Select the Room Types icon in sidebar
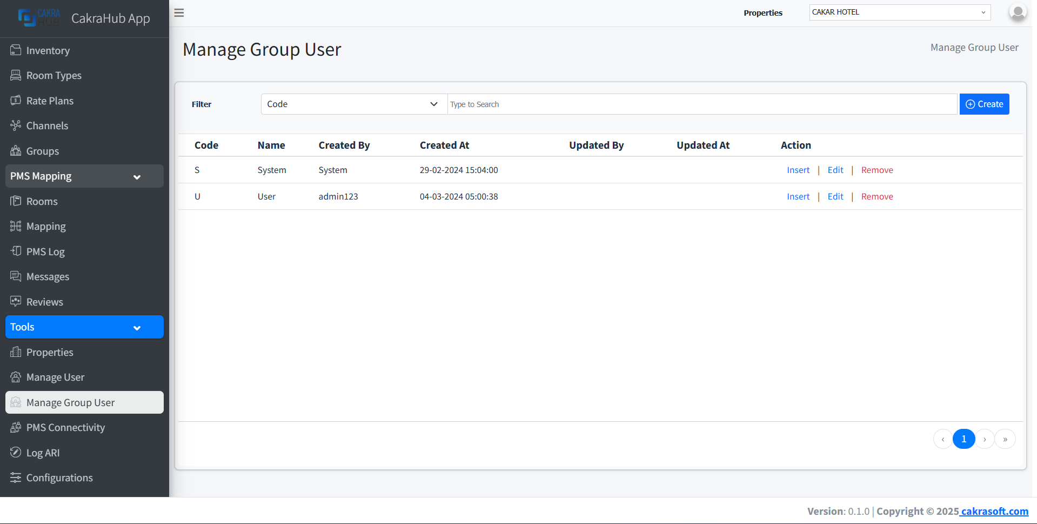This screenshot has width=1037, height=524. pyautogui.click(x=16, y=75)
